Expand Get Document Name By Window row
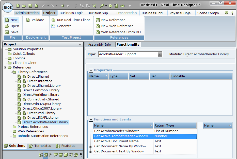 tap(91, 147)
